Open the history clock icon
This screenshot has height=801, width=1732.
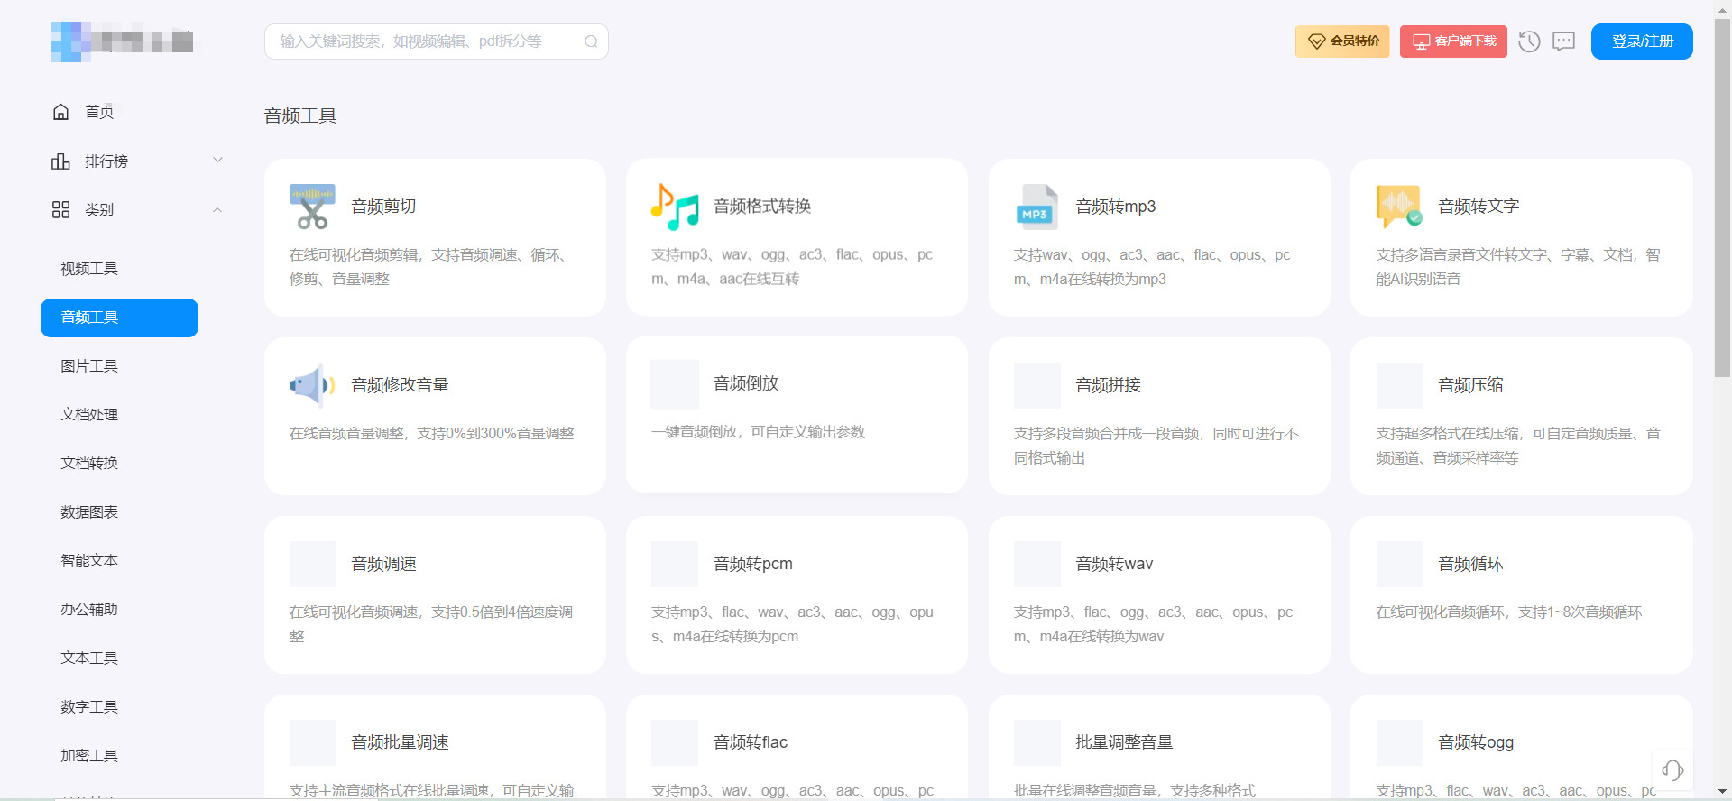point(1529,41)
